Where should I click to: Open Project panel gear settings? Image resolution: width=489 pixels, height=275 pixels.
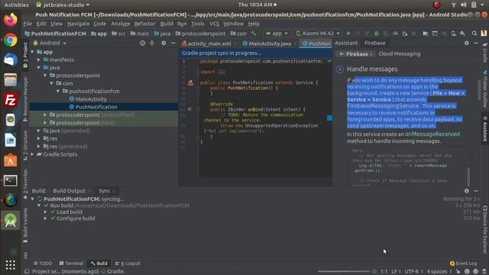[x=164, y=43]
